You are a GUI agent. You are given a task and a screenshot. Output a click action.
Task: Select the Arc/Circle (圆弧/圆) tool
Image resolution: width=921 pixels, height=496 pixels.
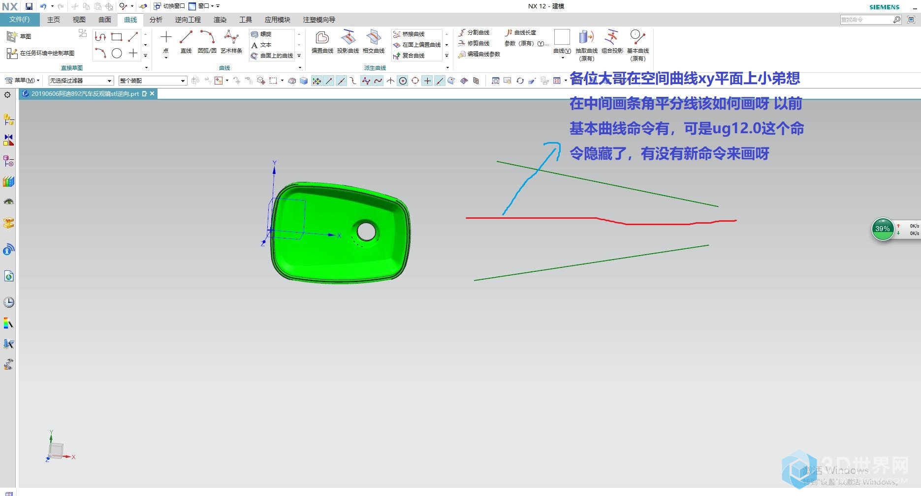coord(207,42)
